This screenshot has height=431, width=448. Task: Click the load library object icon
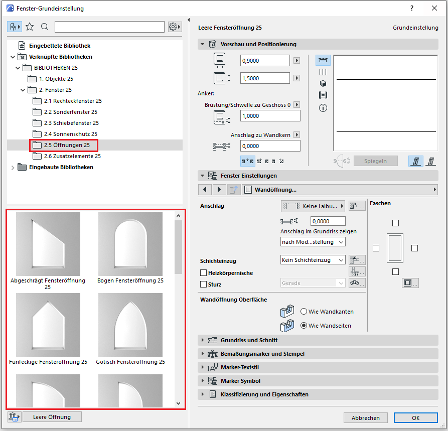tap(14, 417)
